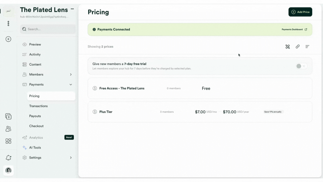Click the Activity list icon

click(24, 54)
